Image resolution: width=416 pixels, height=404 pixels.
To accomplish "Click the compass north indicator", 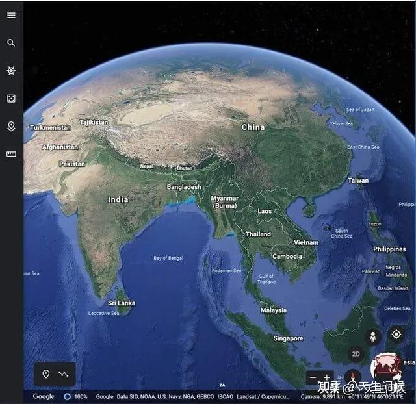I will [x=352, y=377].
